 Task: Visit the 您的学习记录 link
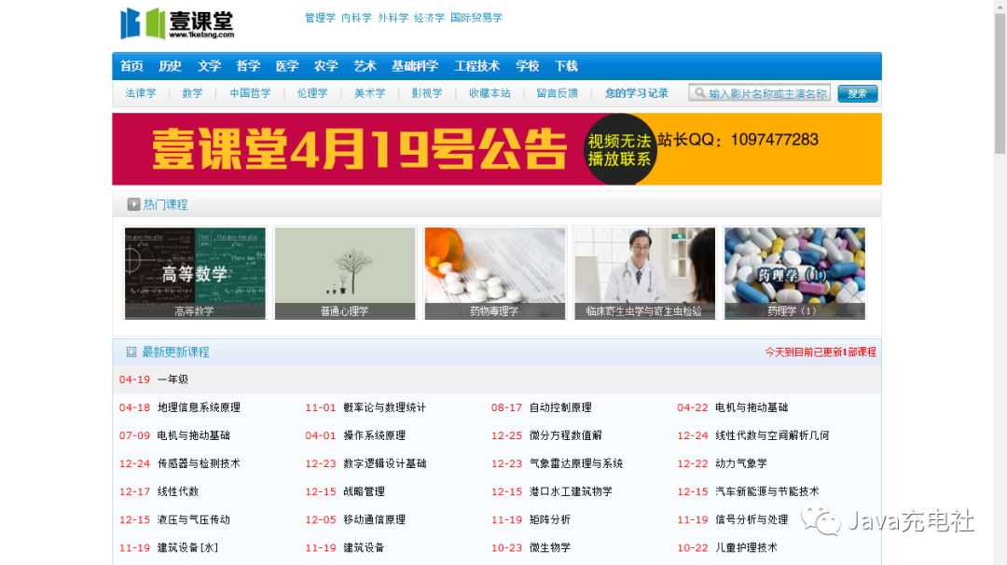coord(635,93)
